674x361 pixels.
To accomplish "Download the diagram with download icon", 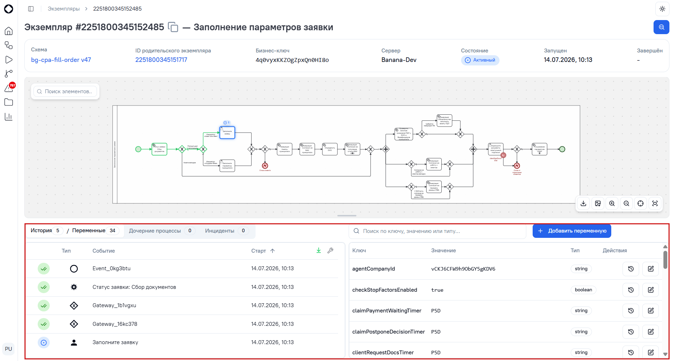I will 583,203.
